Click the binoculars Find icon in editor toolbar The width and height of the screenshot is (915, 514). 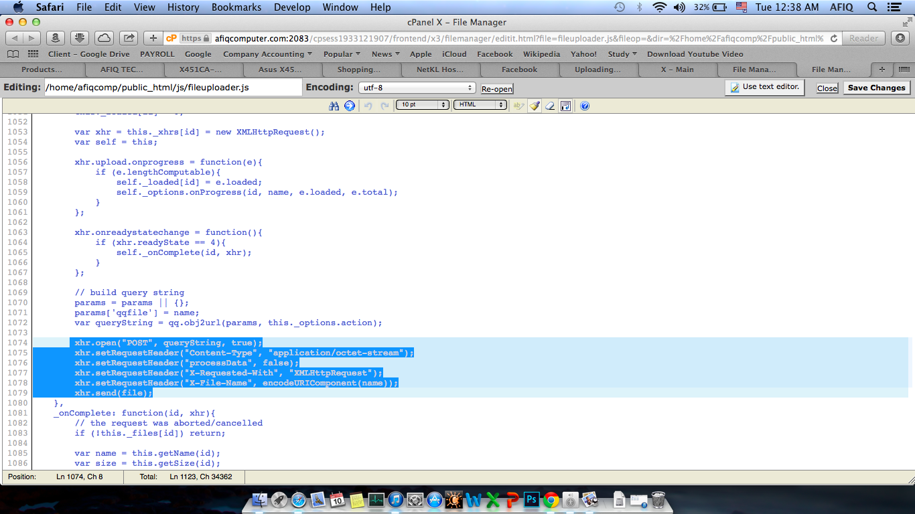334,106
